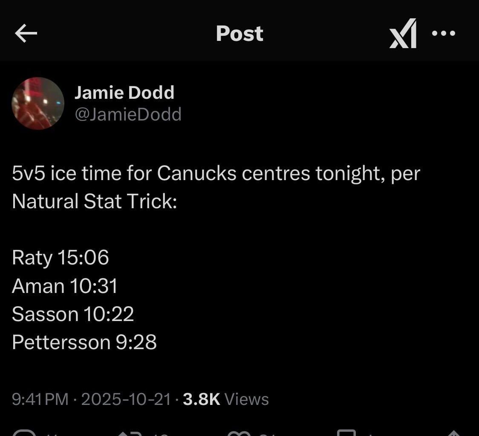Click the reply count number
Viewport: 479px width, 436px height.
(50, 433)
